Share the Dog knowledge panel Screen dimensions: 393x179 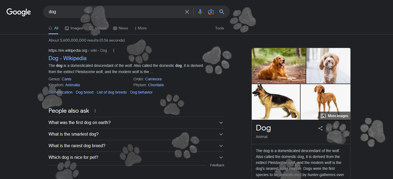pos(320,128)
